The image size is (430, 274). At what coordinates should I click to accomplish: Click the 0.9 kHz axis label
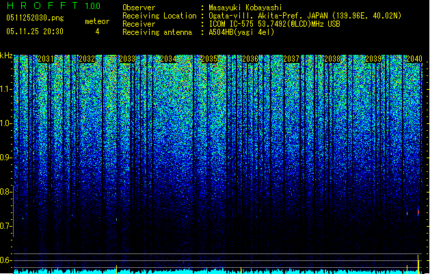(x=5, y=158)
